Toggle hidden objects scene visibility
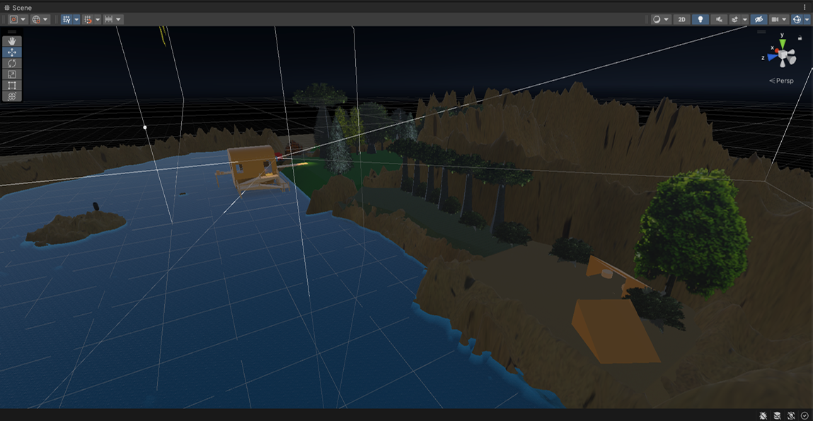The width and height of the screenshot is (813, 421). 759,20
